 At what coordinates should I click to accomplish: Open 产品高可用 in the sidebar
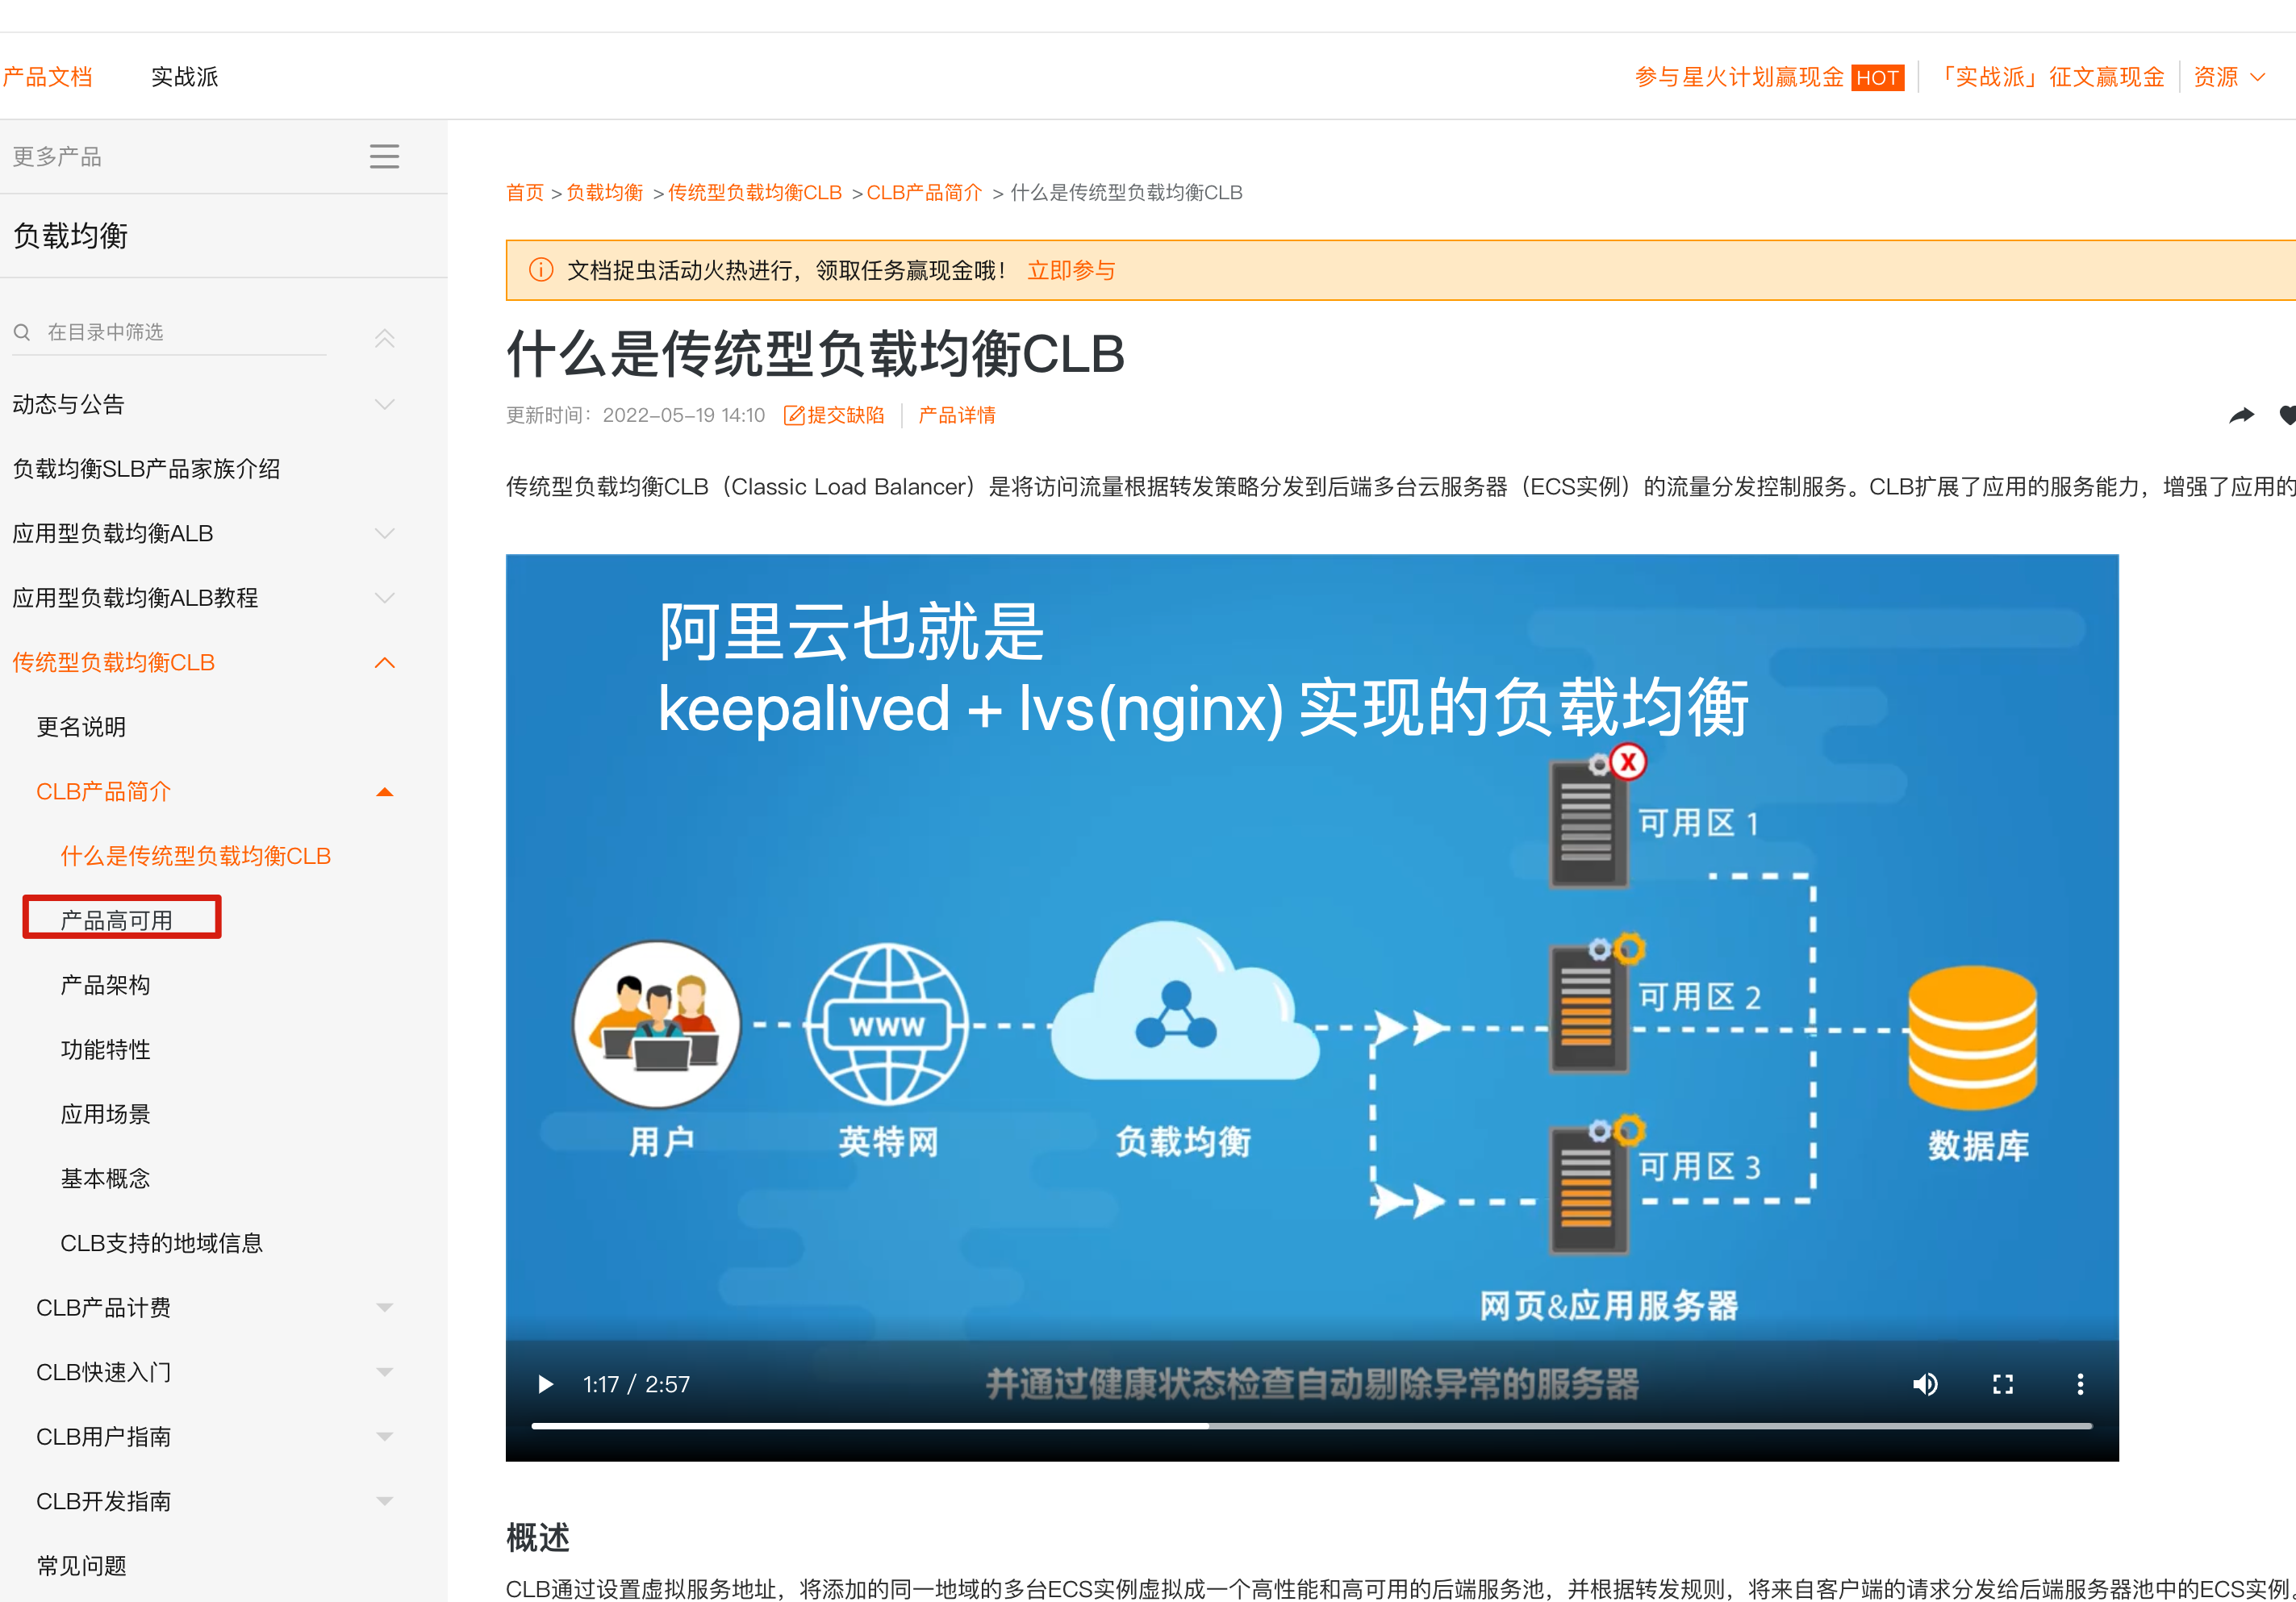tap(117, 920)
